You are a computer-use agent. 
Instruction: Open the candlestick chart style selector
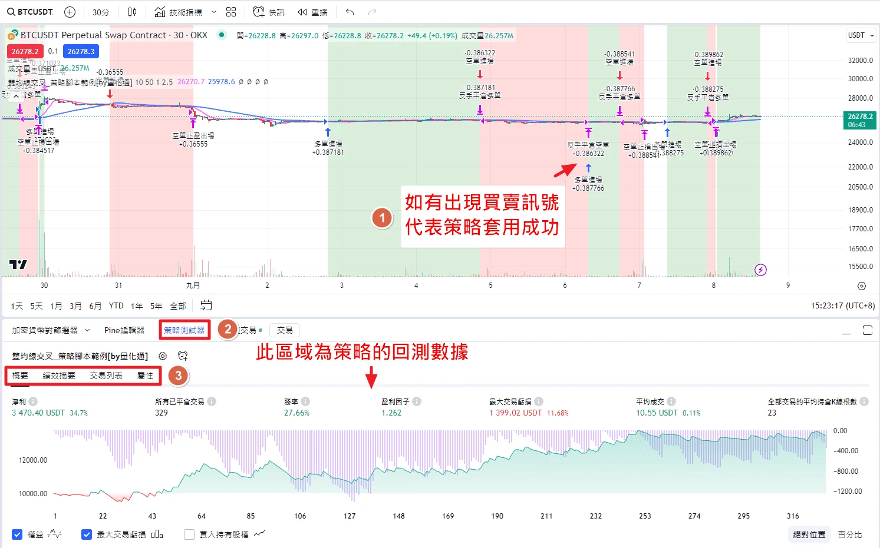point(132,12)
